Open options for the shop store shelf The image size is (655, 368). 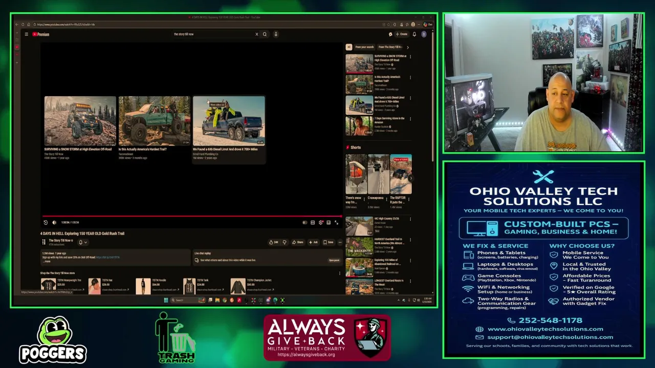pos(339,273)
